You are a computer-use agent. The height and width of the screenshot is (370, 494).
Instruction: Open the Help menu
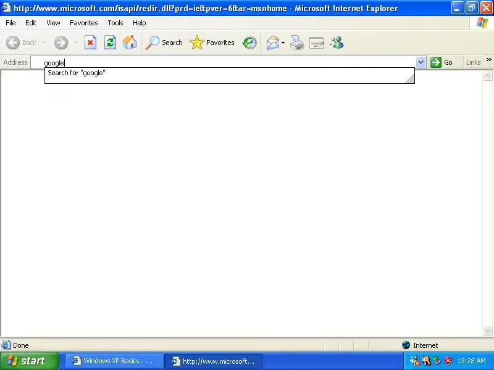(x=140, y=23)
